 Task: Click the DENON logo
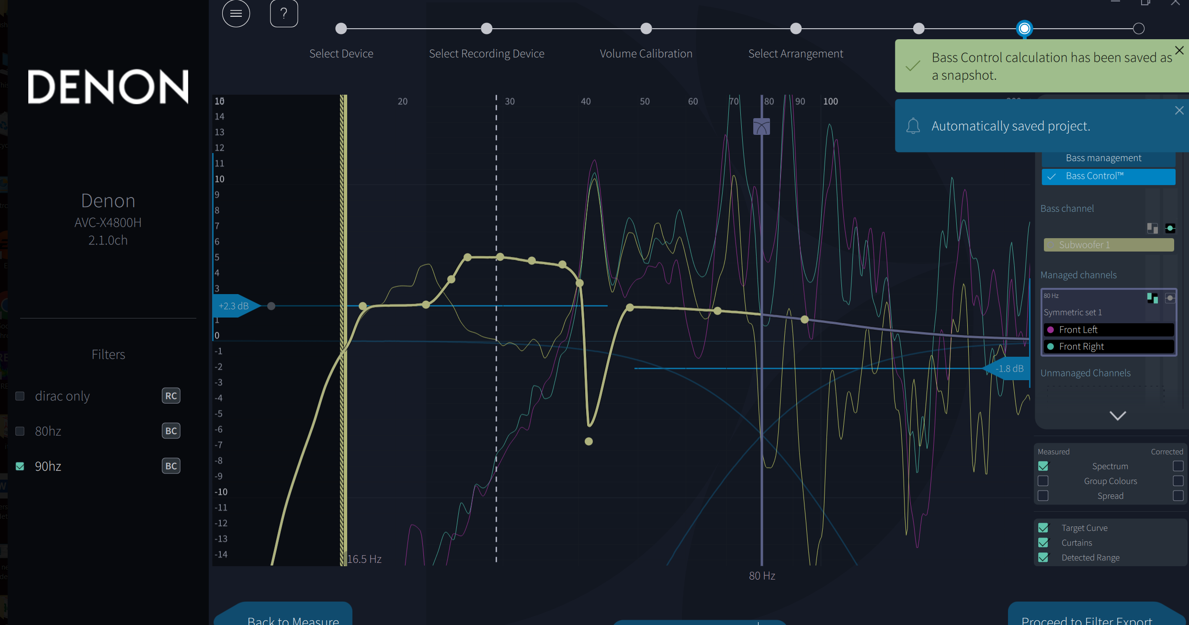pos(108,87)
